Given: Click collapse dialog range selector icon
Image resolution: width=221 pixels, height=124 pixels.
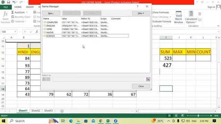Looking at the screenshot, I should [x=148, y=79].
